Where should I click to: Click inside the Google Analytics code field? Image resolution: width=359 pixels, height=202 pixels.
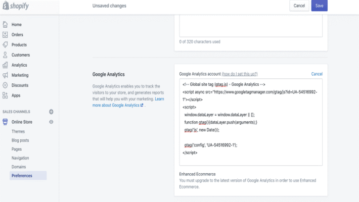(x=251, y=121)
